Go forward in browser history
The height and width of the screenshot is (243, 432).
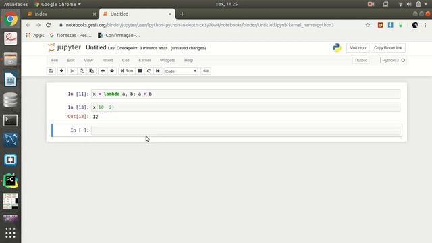(x=38, y=25)
